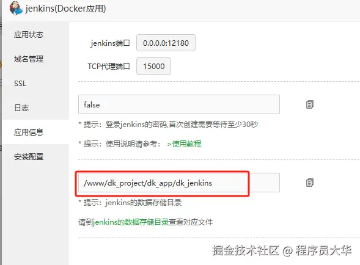The image size is (360, 265).
Task: Click the TCP代理端口 field showing 15000
Action: (153, 67)
